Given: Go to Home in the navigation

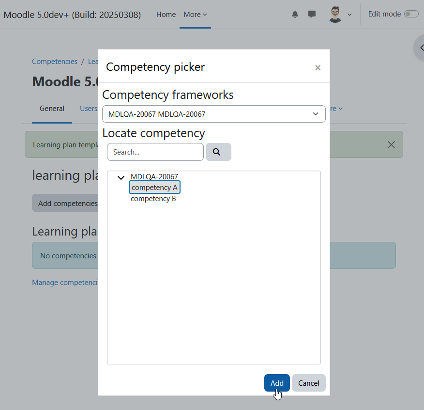Looking at the screenshot, I should [x=166, y=15].
